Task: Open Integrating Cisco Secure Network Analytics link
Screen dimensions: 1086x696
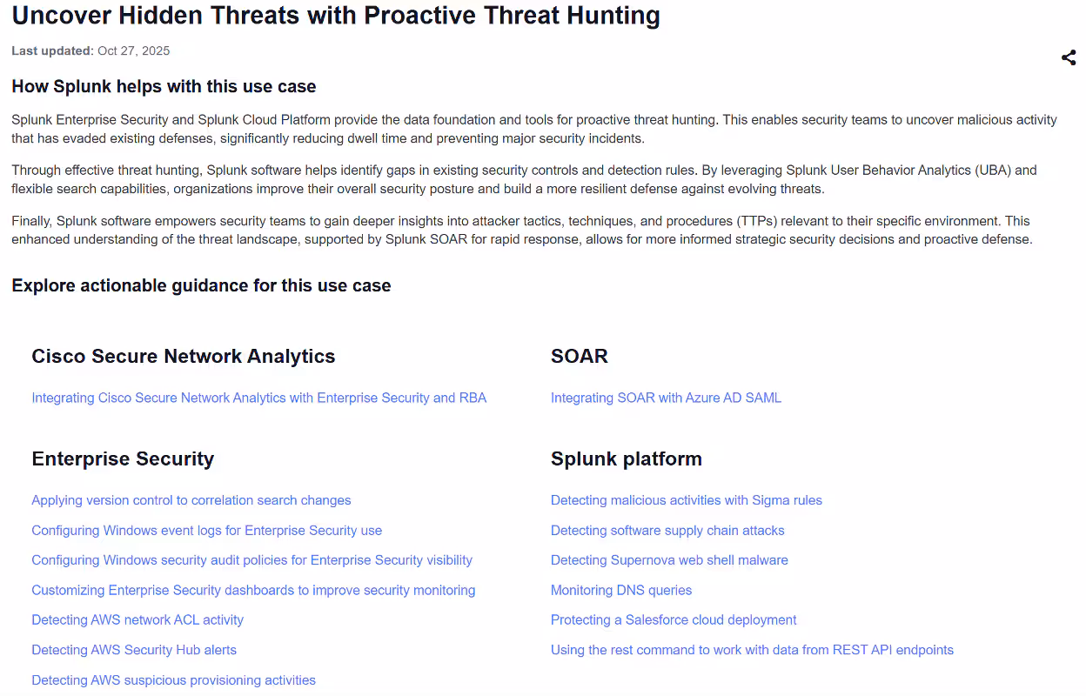Action: (x=258, y=398)
